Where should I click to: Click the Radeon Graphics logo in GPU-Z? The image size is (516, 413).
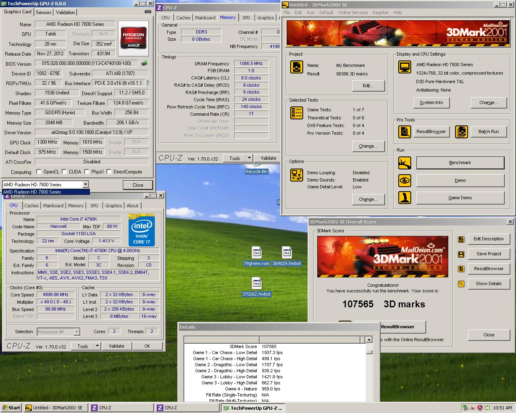tap(133, 38)
